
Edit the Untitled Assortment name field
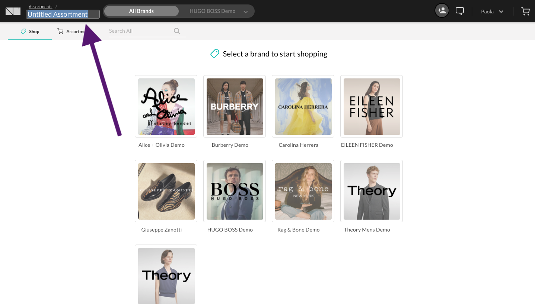click(63, 14)
